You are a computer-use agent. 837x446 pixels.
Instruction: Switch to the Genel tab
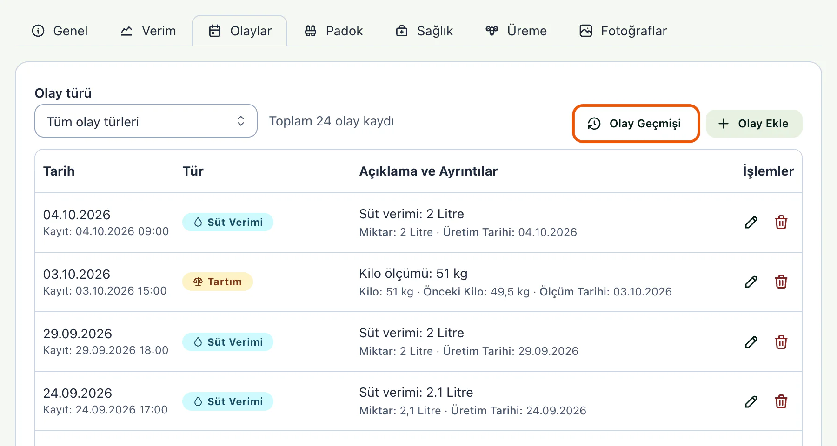pyautogui.click(x=60, y=31)
